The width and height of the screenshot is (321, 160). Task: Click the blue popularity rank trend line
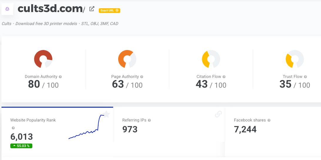(x=85, y=132)
